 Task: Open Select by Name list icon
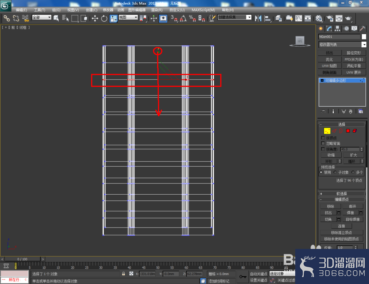click(65, 18)
